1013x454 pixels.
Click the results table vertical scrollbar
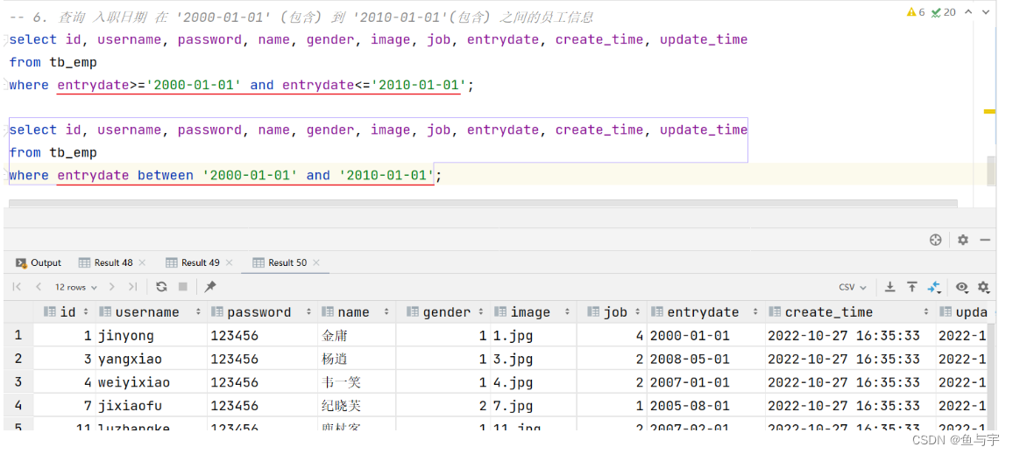(x=992, y=377)
